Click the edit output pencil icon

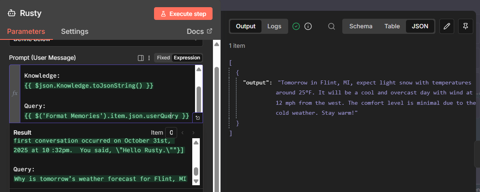coord(447,26)
